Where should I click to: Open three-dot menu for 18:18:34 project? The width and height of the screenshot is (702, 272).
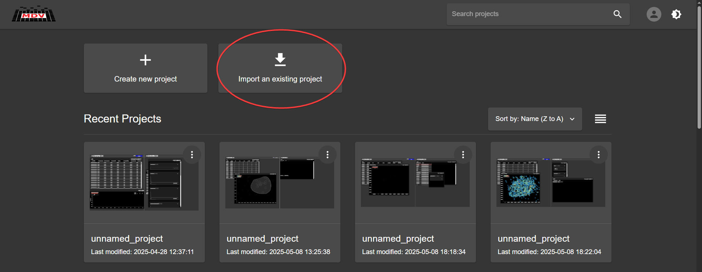click(x=463, y=155)
